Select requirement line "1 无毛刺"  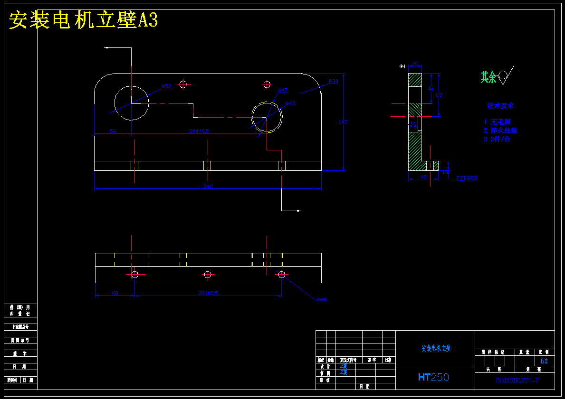coord(497,122)
